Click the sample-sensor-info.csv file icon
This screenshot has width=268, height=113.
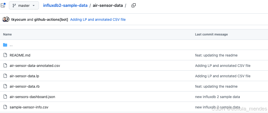click(x=5, y=107)
